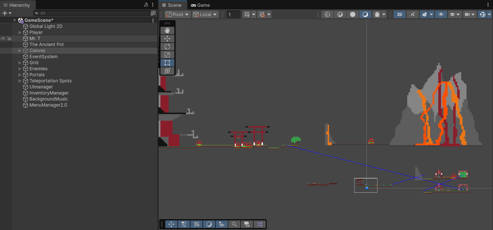Toggle scene effects (skybox, fog) button
The height and width of the screenshot is (230, 493).
425,14
